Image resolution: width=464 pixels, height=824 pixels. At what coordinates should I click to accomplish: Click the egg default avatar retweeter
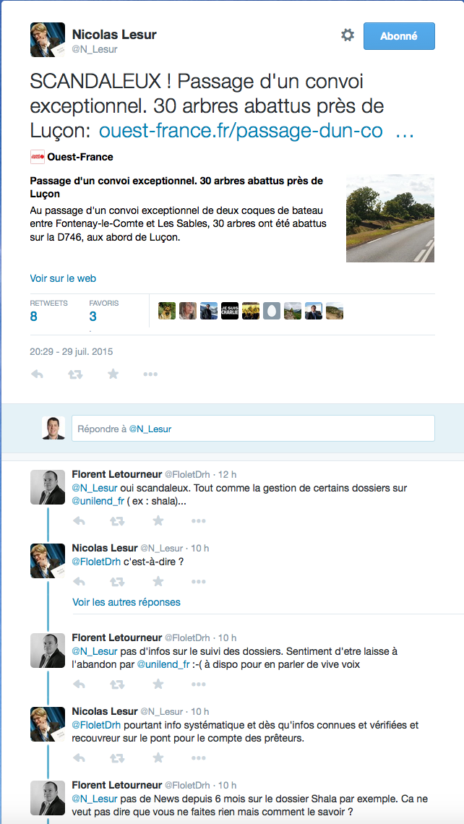(x=272, y=311)
